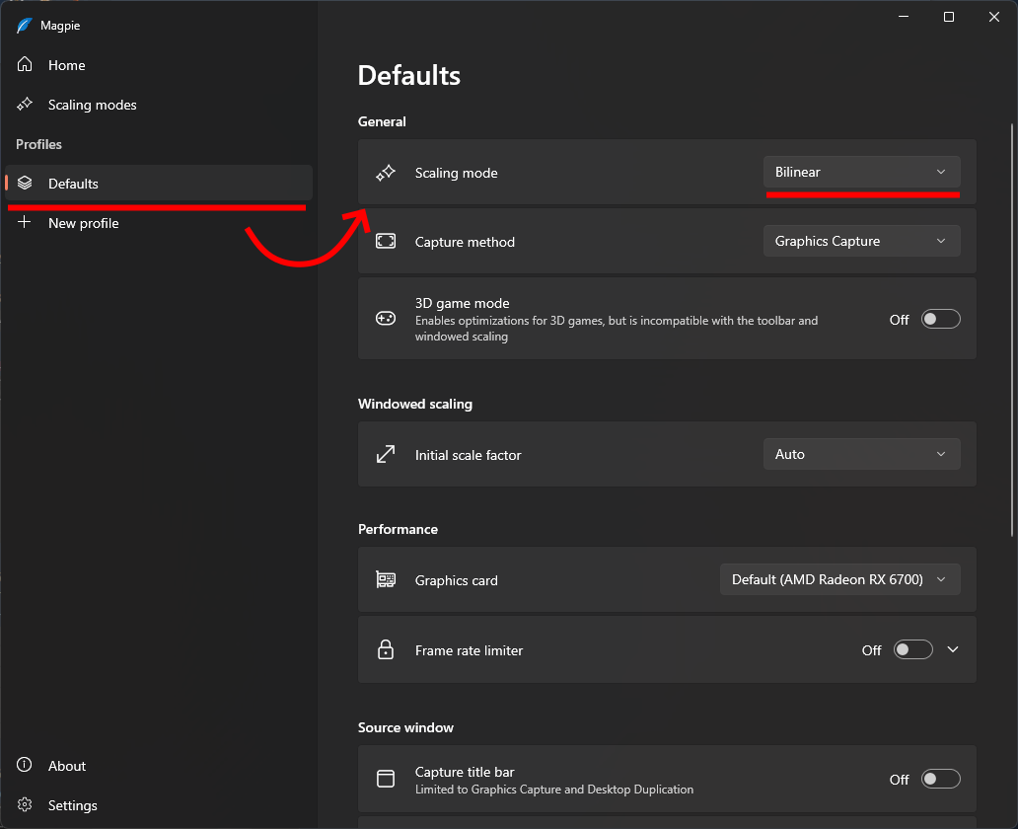This screenshot has width=1018, height=829.
Task: Click the plus icon for New profile
Action: [x=26, y=223]
